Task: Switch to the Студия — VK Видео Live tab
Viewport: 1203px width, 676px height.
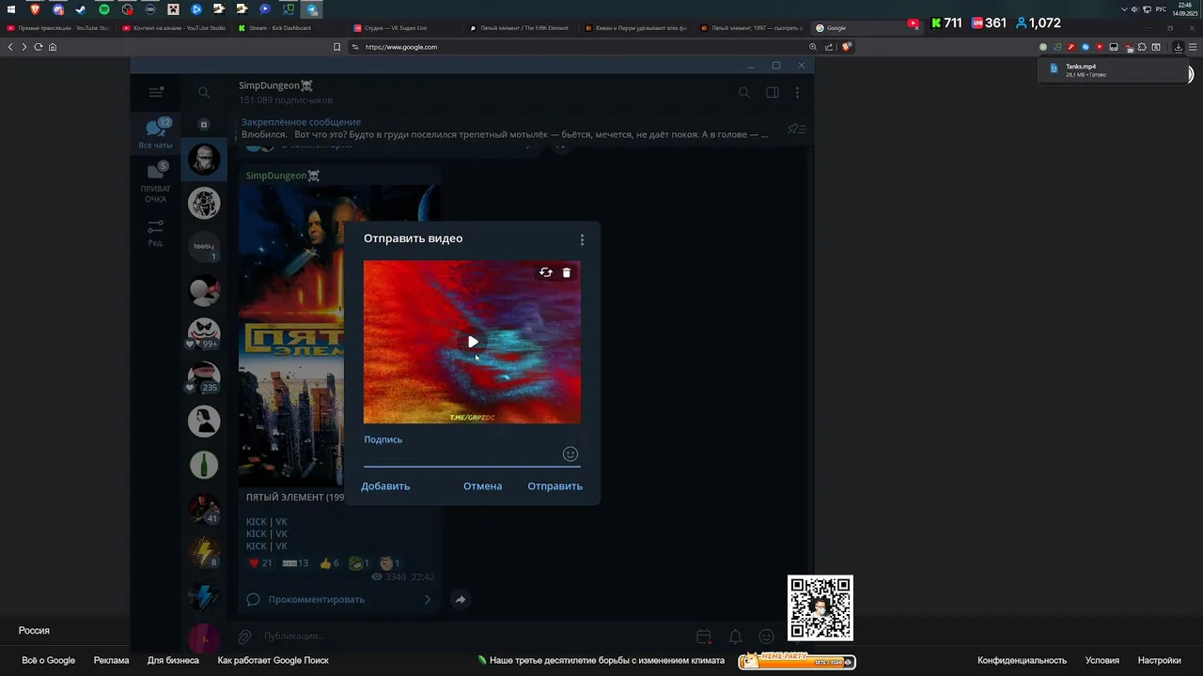Action: [x=404, y=28]
